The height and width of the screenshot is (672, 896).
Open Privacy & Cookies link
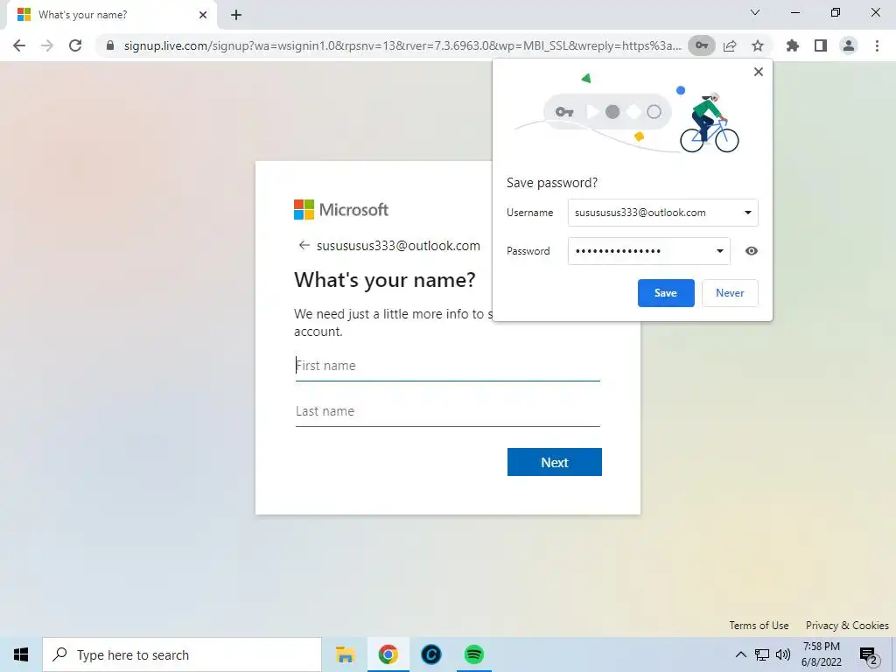coord(847,625)
